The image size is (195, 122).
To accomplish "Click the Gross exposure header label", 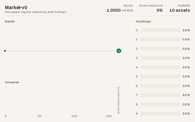I will [x=151, y=6].
